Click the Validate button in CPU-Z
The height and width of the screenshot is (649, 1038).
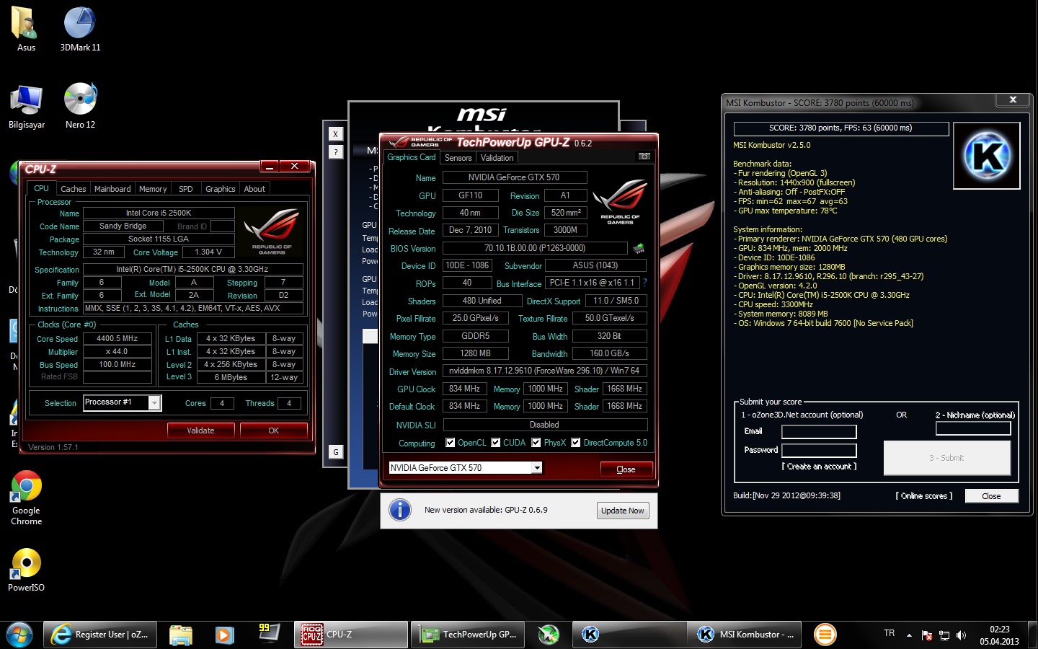(201, 431)
